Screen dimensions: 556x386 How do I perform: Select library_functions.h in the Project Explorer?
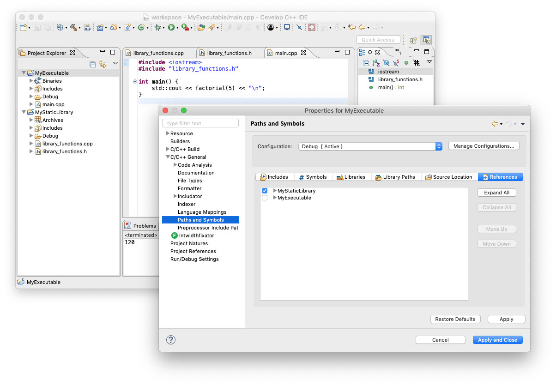(x=64, y=151)
